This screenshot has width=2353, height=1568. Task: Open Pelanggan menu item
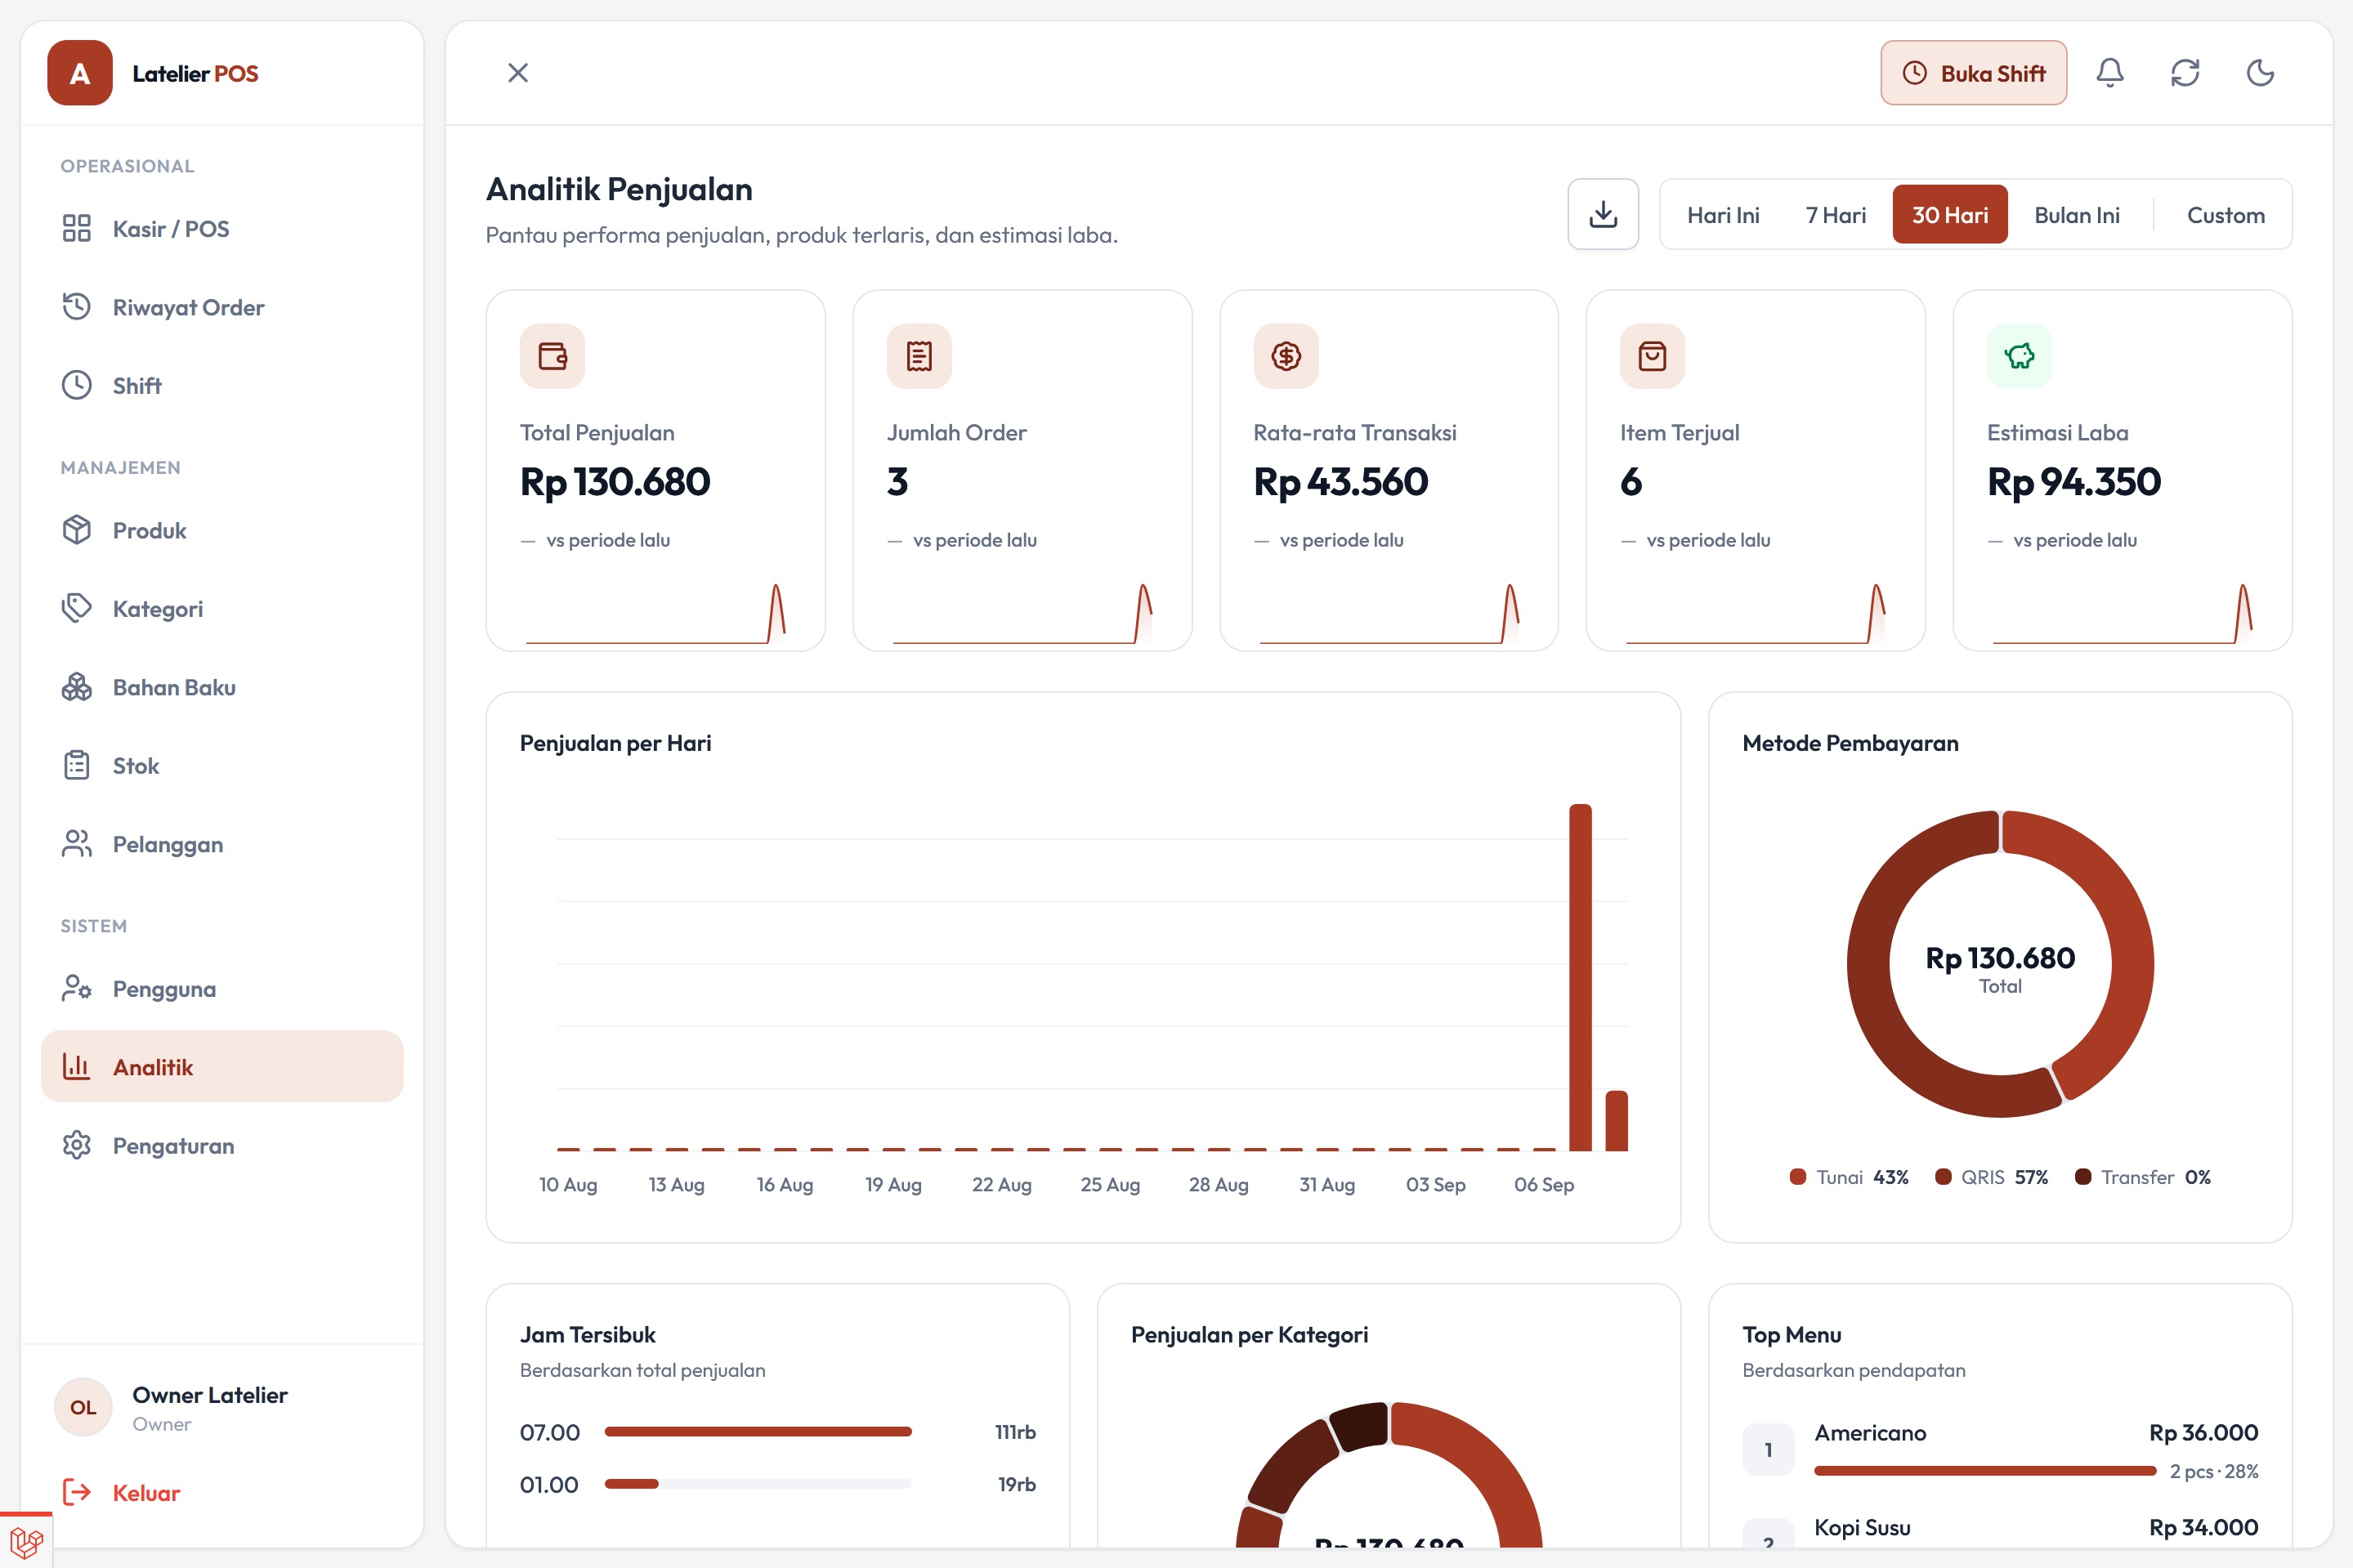point(222,844)
